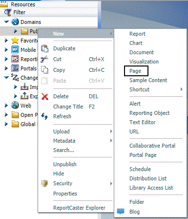Click the Public folder icon under Domains
Viewport: 188px width, 219px height.
(24, 31)
